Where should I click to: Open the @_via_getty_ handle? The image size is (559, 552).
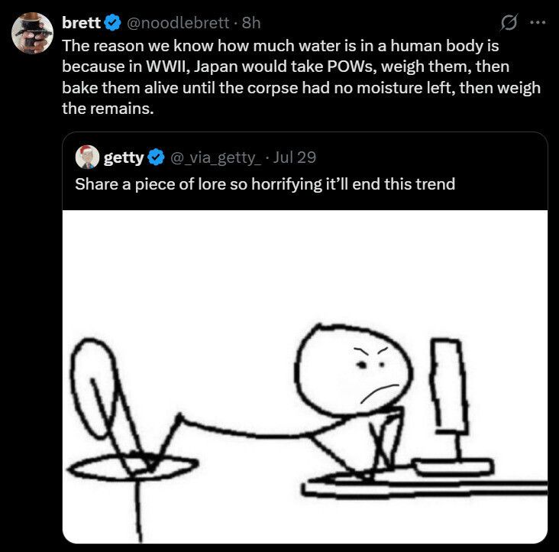coord(215,158)
